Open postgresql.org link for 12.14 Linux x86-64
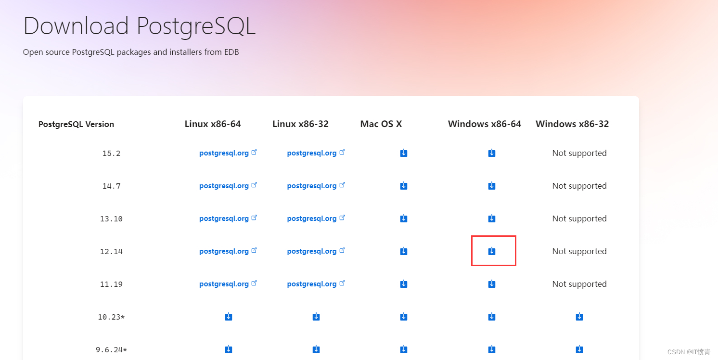This screenshot has height=360, width=718. (x=228, y=251)
